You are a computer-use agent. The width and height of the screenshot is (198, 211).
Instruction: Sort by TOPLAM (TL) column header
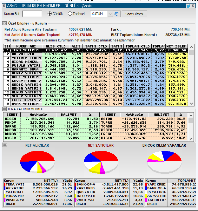coord(137,47)
